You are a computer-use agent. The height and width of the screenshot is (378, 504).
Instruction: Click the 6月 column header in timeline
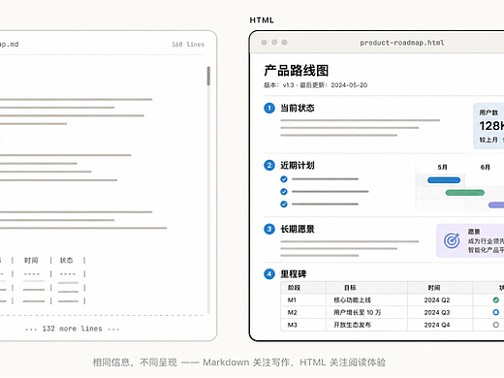click(x=486, y=168)
